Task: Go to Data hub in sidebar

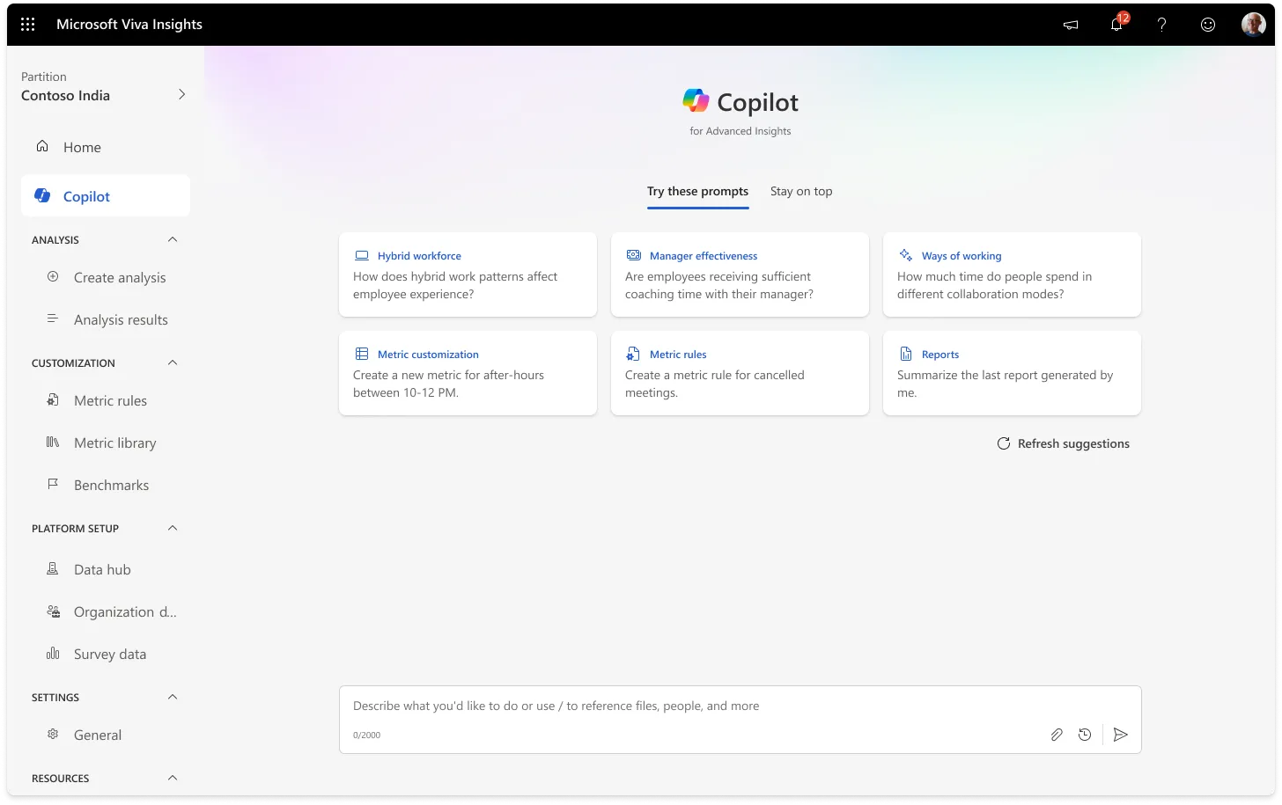Action: (102, 569)
